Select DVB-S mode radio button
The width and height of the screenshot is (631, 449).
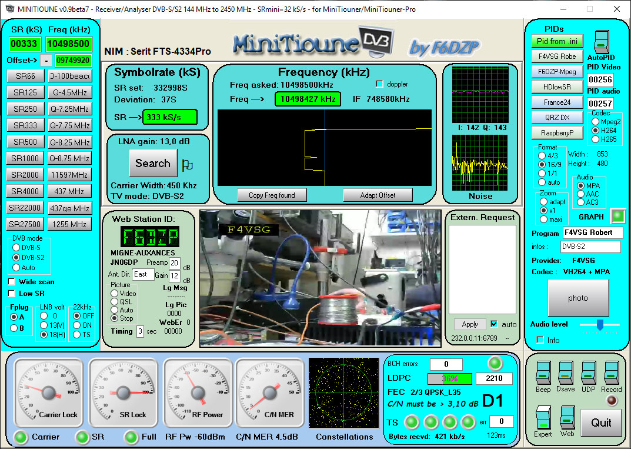click(x=16, y=248)
